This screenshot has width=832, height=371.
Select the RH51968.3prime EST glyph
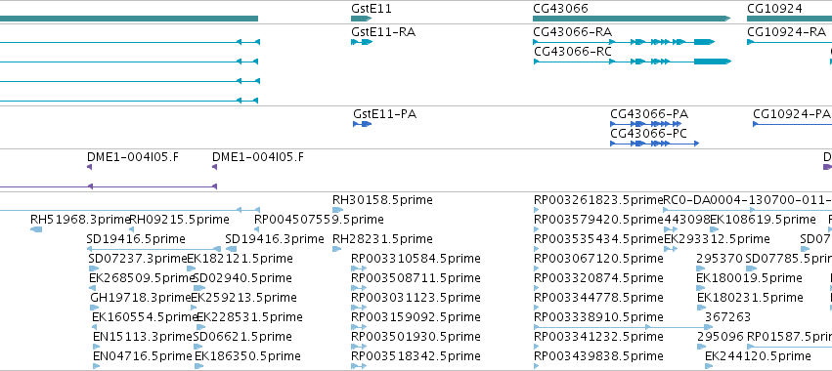(36, 229)
